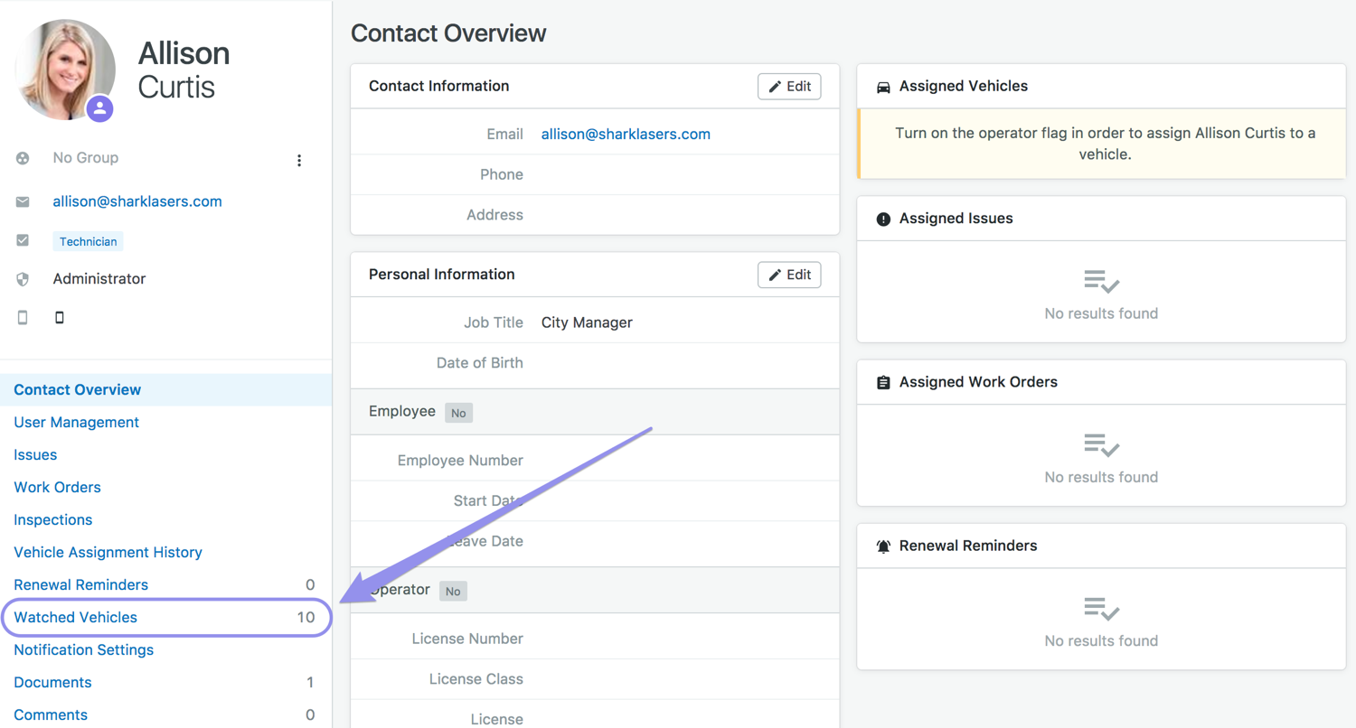Toggle the Operator 'No' flag
This screenshot has width=1356, height=728.
point(453,592)
